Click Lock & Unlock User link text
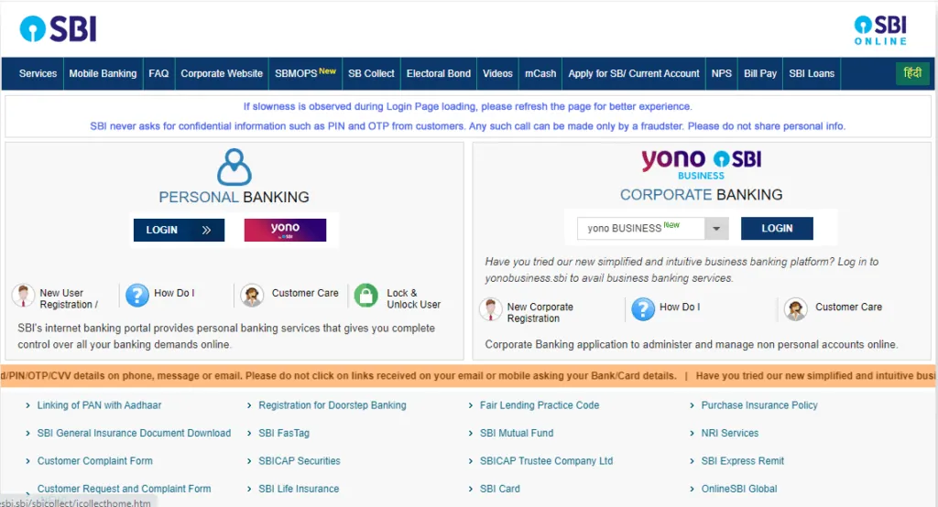 click(x=413, y=298)
